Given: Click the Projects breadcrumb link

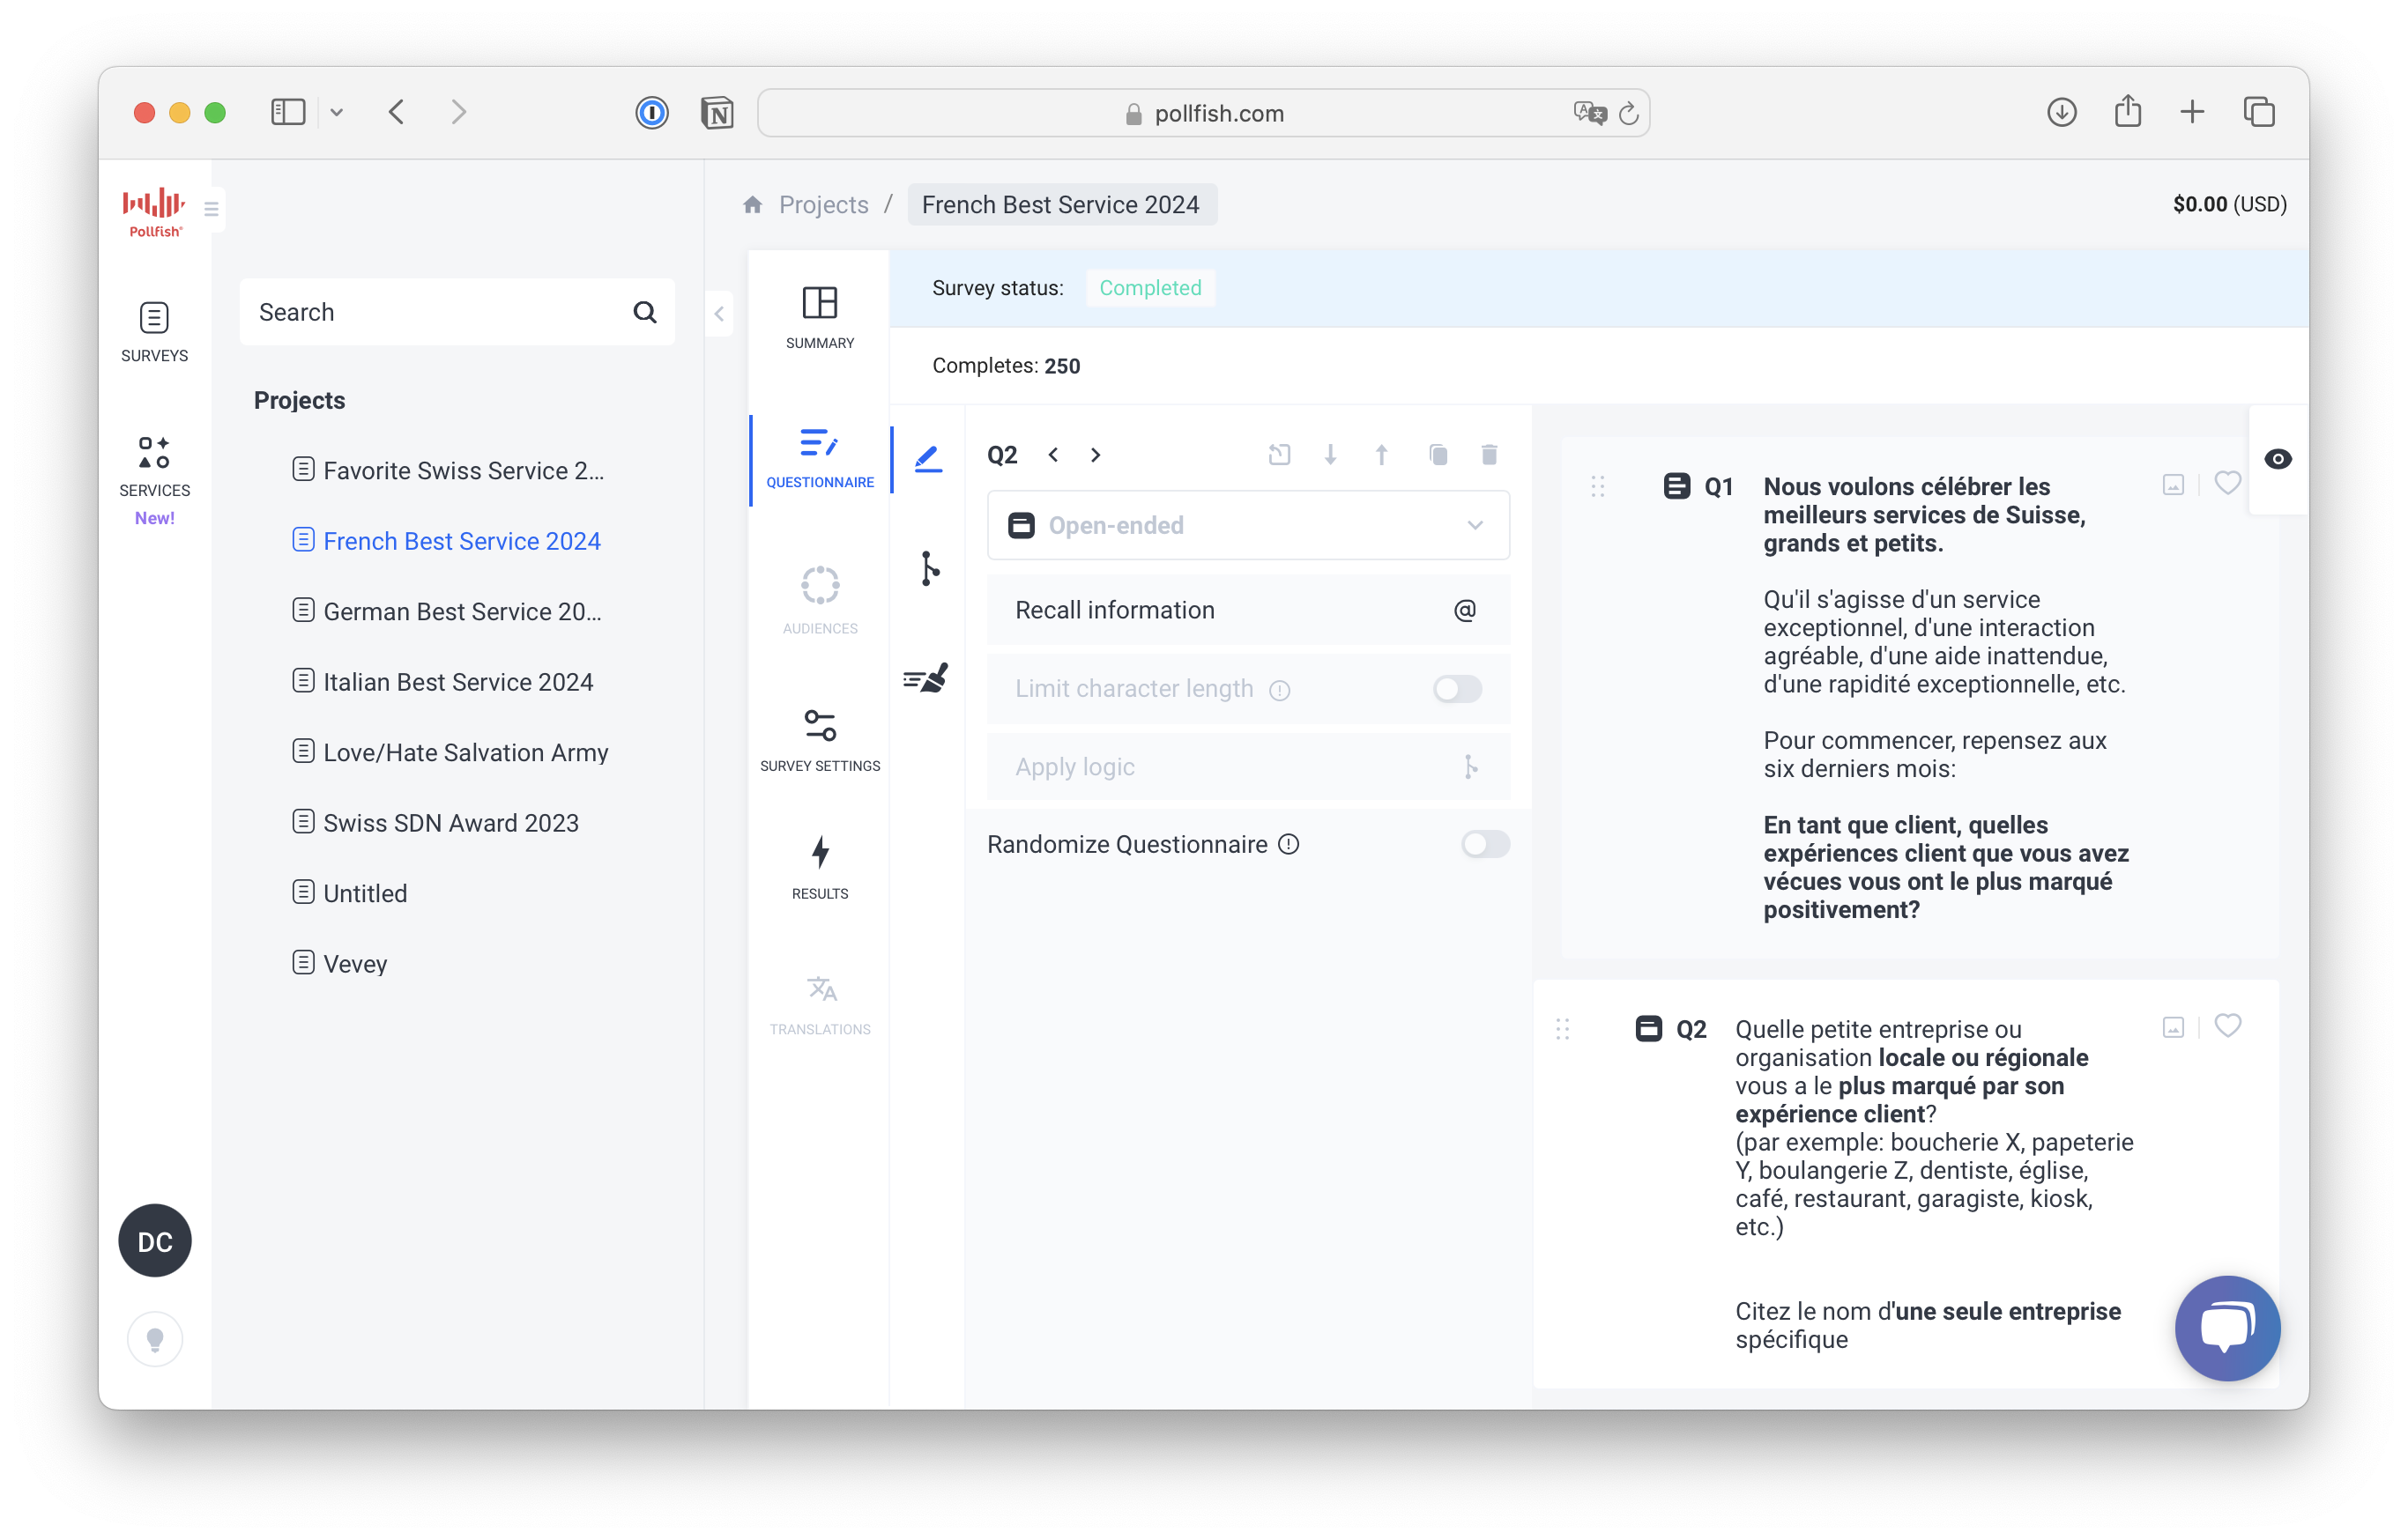Looking at the screenshot, I should click(x=822, y=205).
